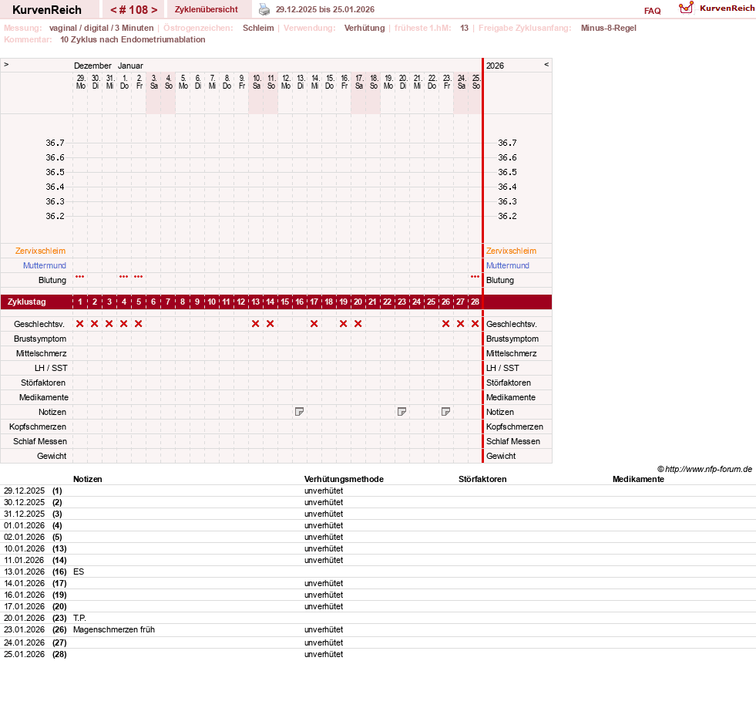Open the left Muttermund row label

click(45, 265)
